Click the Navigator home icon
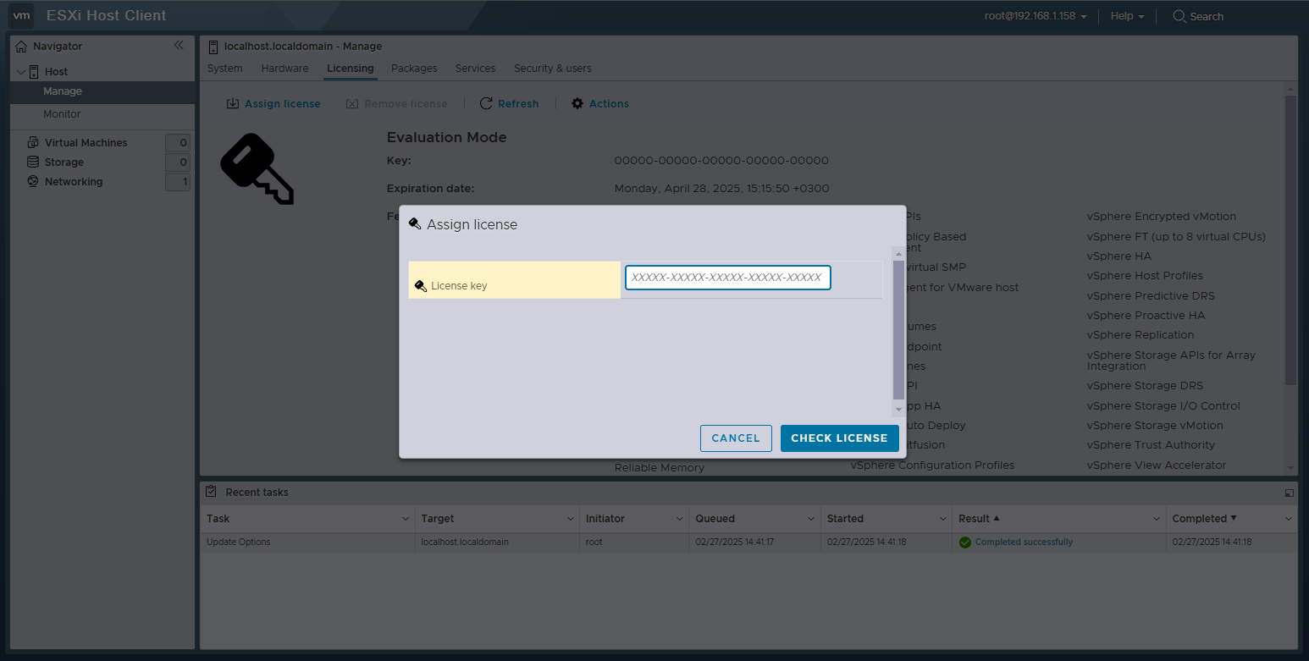 coord(22,47)
